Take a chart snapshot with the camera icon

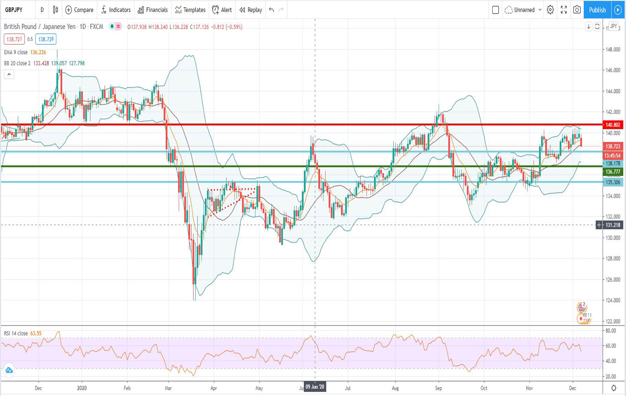click(x=576, y=10)
